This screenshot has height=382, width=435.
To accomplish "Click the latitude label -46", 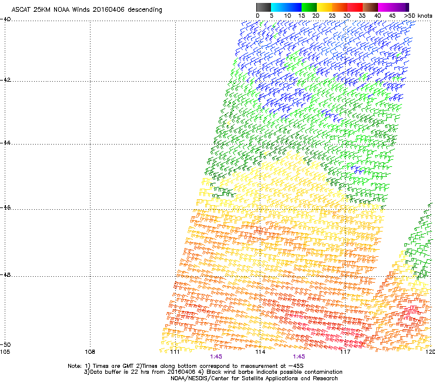I will click(x=5, y=207).
